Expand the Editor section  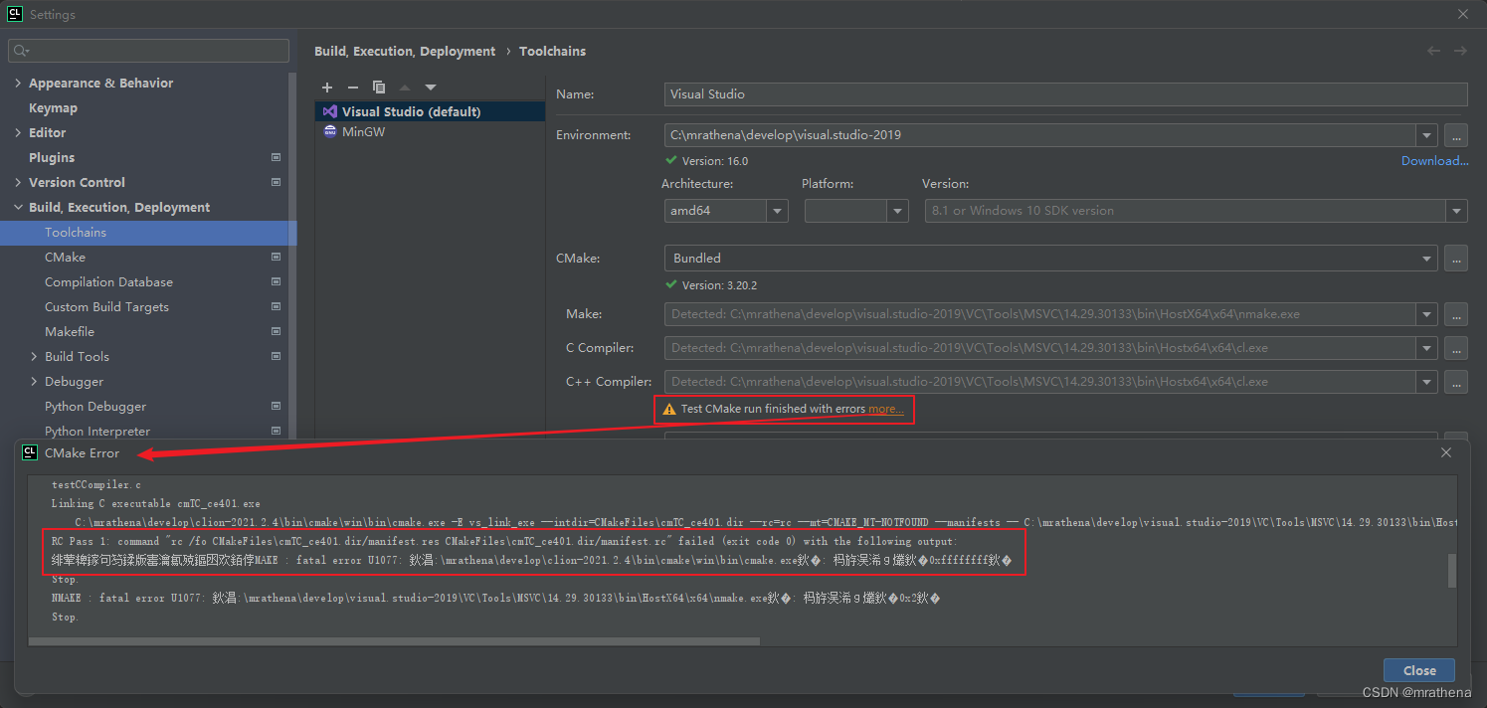(18, 132)
